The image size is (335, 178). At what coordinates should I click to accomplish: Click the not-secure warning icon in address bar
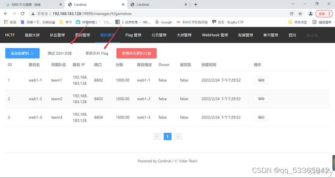coord(33,14)
